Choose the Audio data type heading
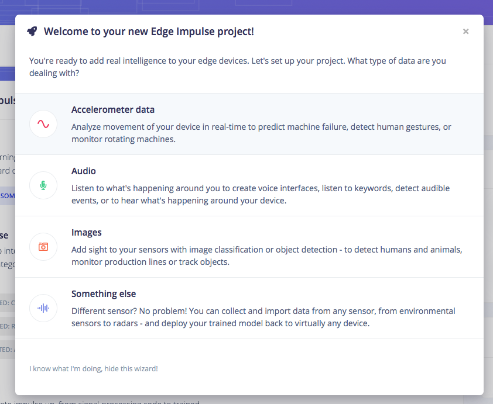Viewport: 493px width, 404px height. [84, 171]
